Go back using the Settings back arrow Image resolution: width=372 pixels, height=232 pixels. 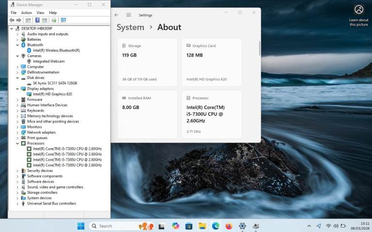[116, 15]
